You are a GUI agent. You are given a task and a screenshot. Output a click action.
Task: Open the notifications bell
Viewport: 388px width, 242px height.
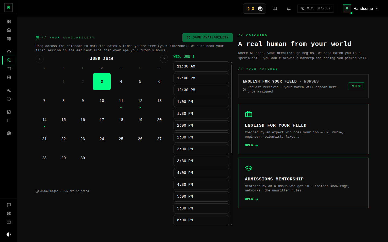[x=289, y=9]
